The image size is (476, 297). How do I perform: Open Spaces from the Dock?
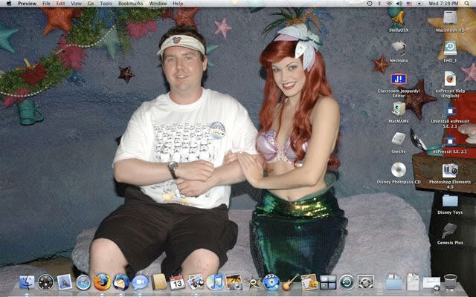(x=328, y=282)
